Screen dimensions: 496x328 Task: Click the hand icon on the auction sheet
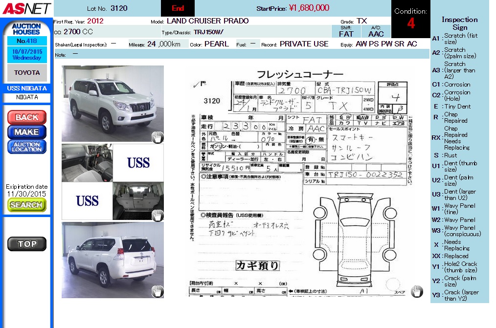(x=416, y=291)
